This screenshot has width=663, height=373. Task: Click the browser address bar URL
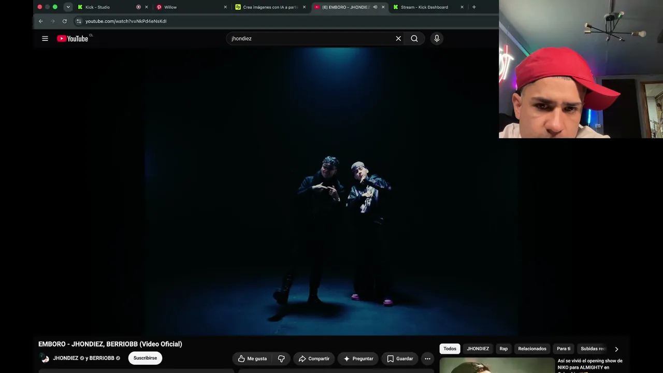(126, 21)
